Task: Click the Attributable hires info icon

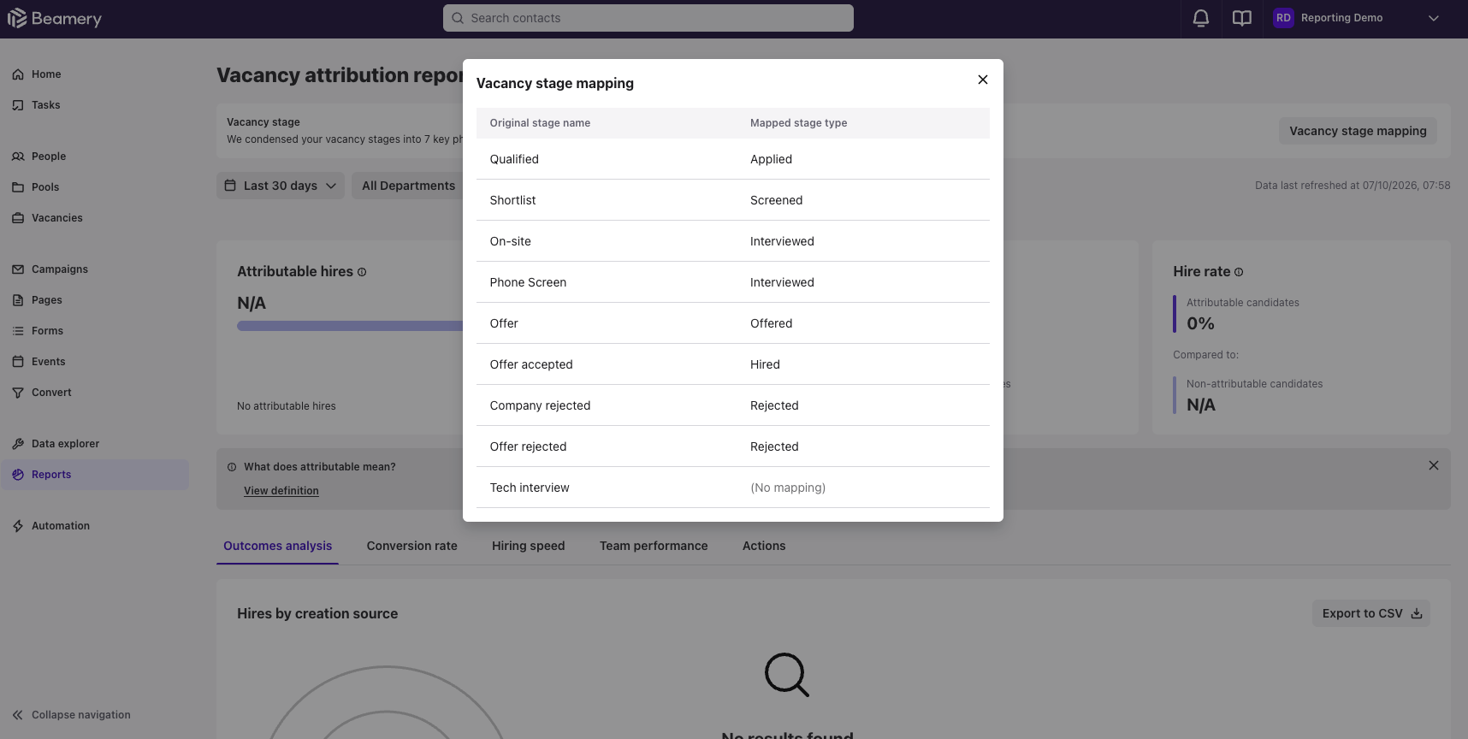Action: tap(362, 272)
